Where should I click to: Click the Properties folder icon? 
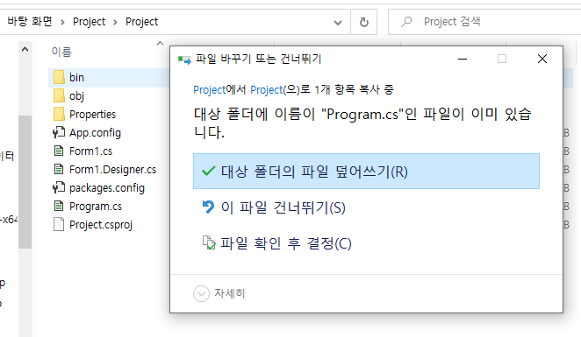click(x=59, y=114)
